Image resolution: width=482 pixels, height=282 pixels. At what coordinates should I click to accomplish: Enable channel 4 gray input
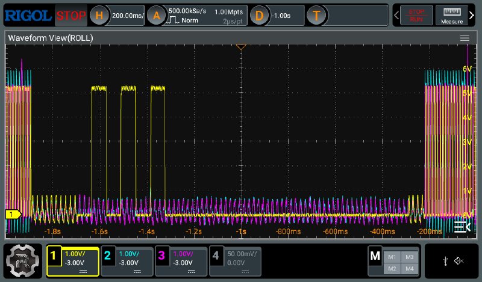(236, 260)
